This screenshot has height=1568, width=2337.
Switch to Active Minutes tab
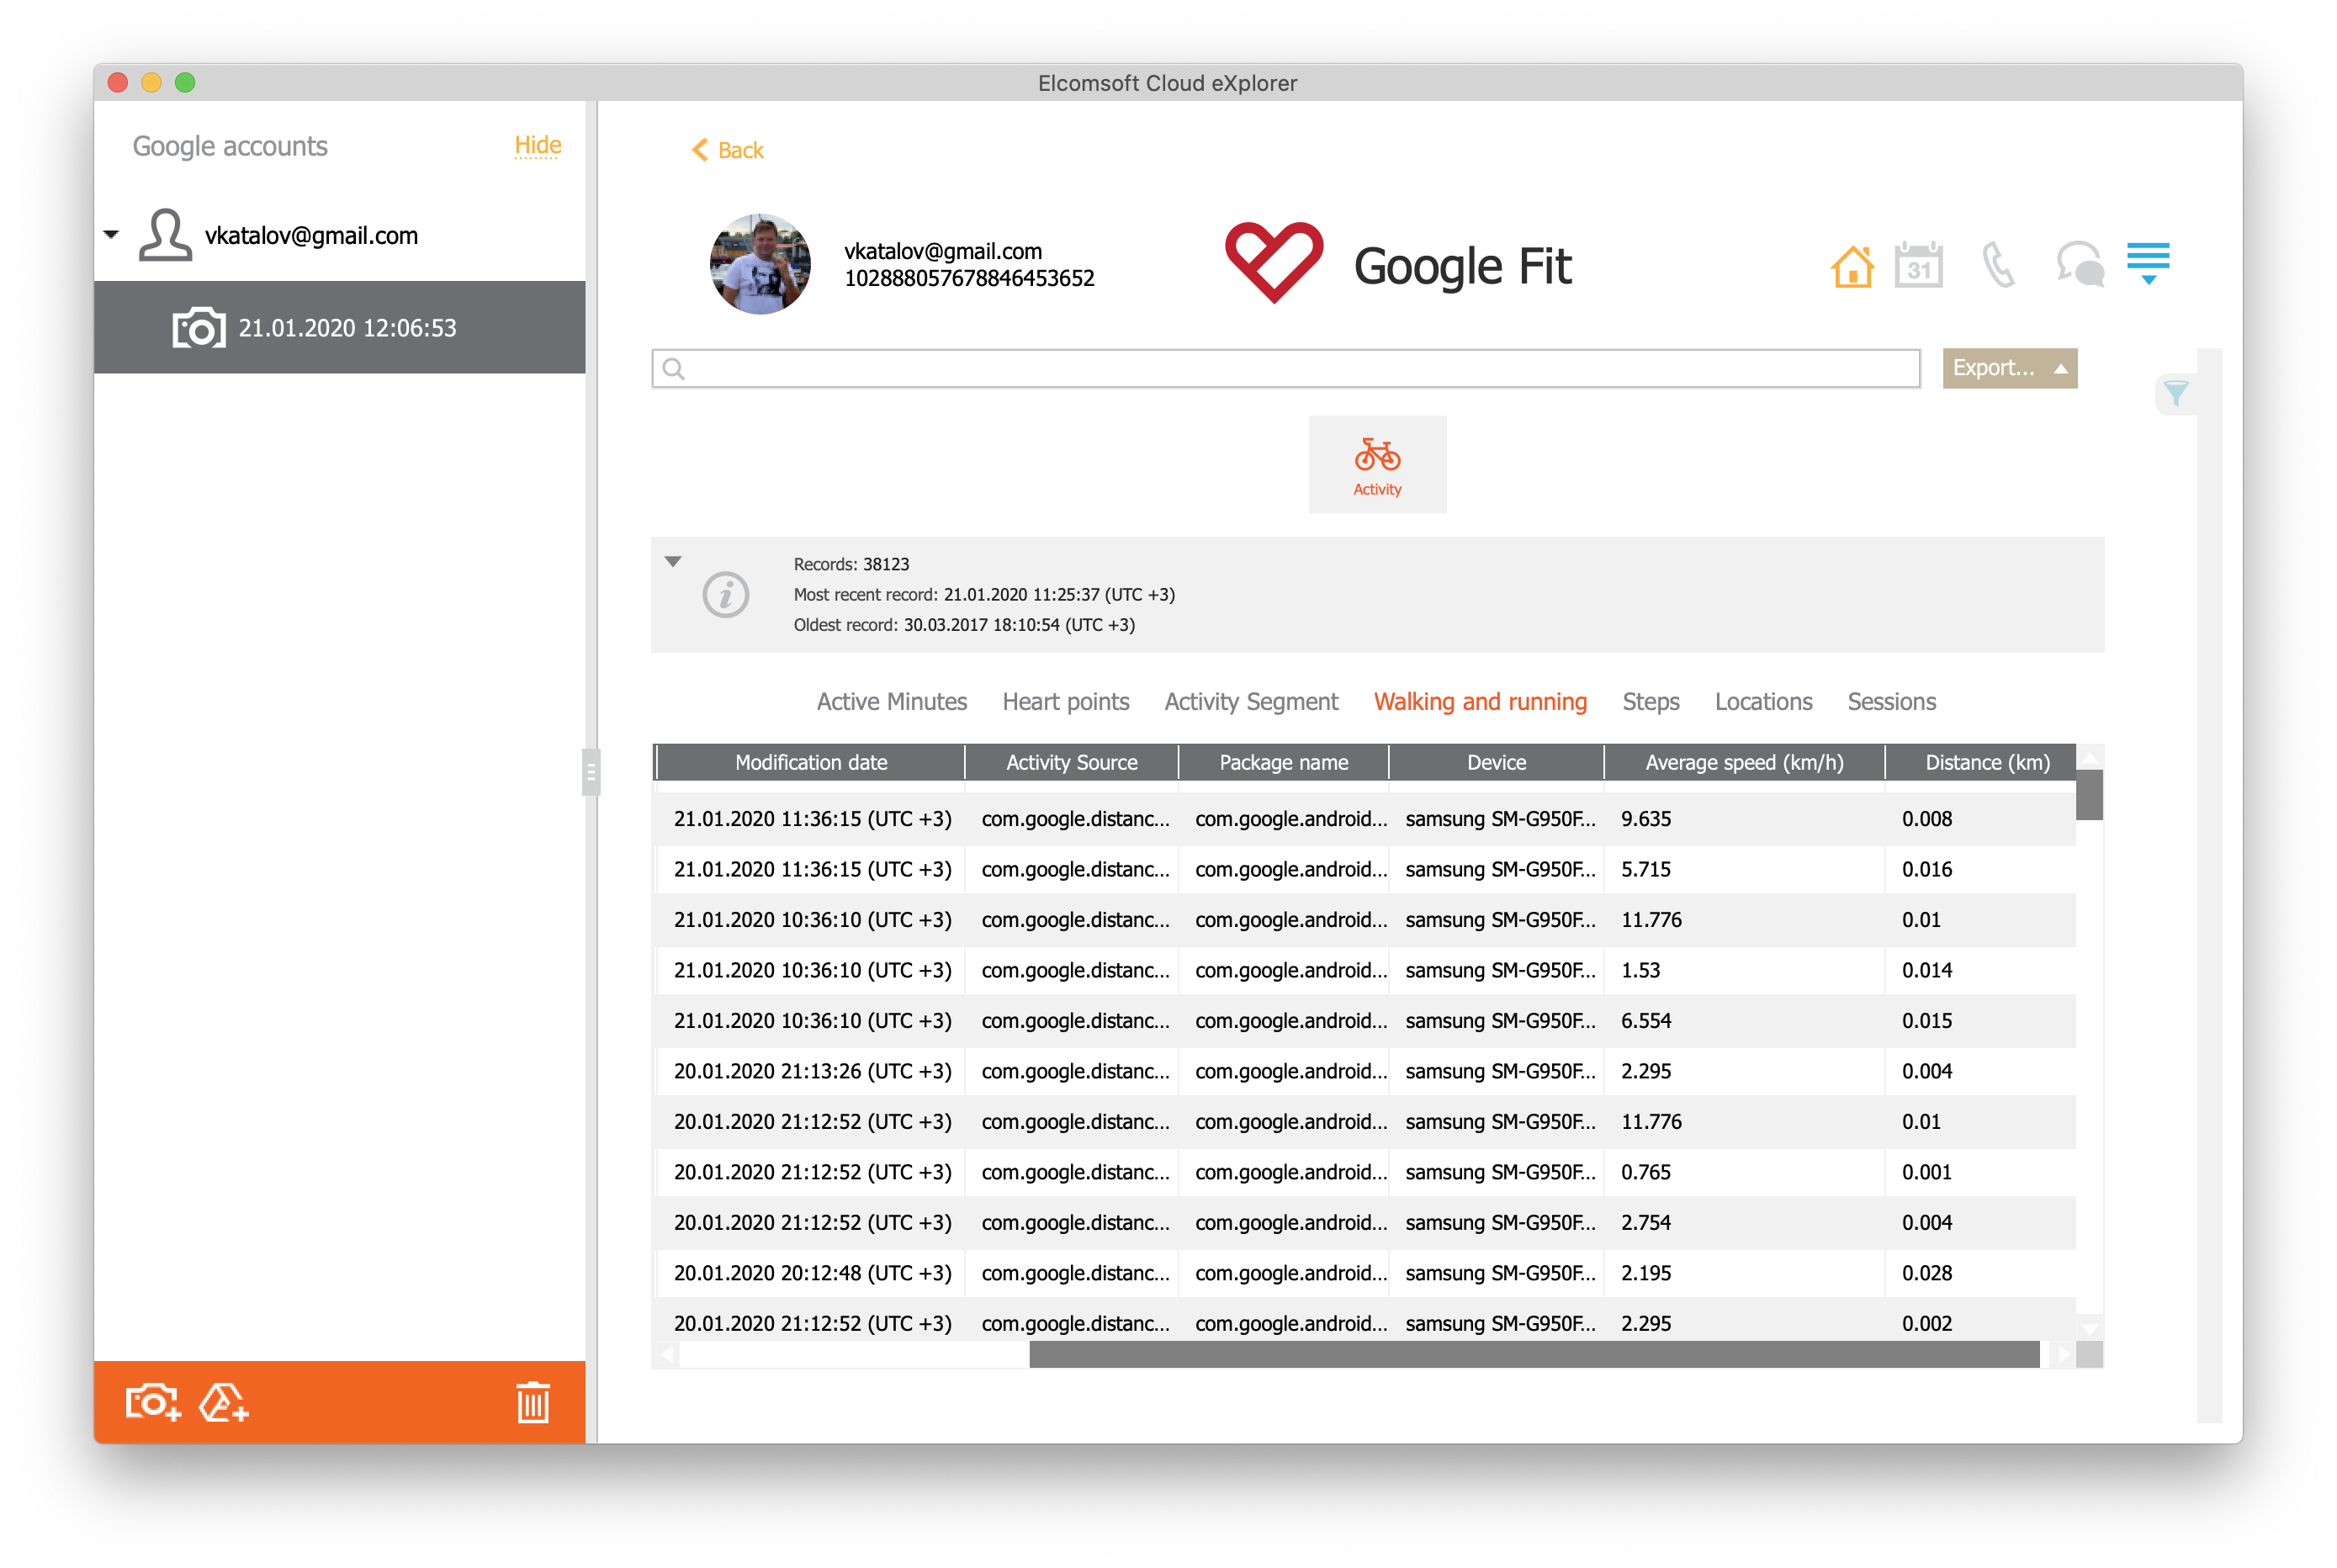point(891,702)
